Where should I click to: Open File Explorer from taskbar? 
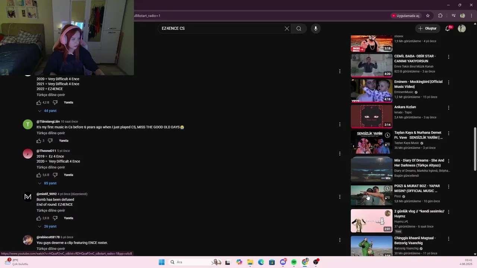[250, 262]
